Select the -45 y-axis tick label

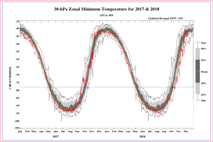18,36
